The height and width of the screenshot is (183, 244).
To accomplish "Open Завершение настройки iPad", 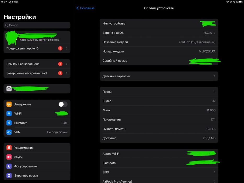I will click(37, 73).
